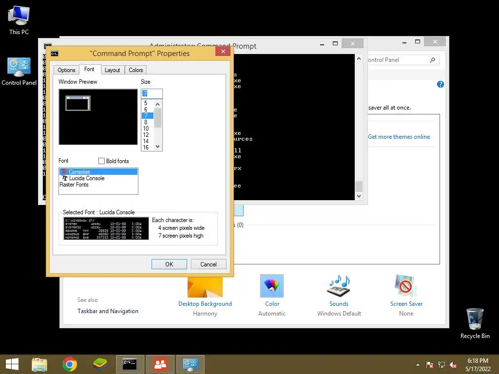This screenshot has height=374, width=499.
Task: Open BlueStacks from the taskbar
Action: pos(99,364)
